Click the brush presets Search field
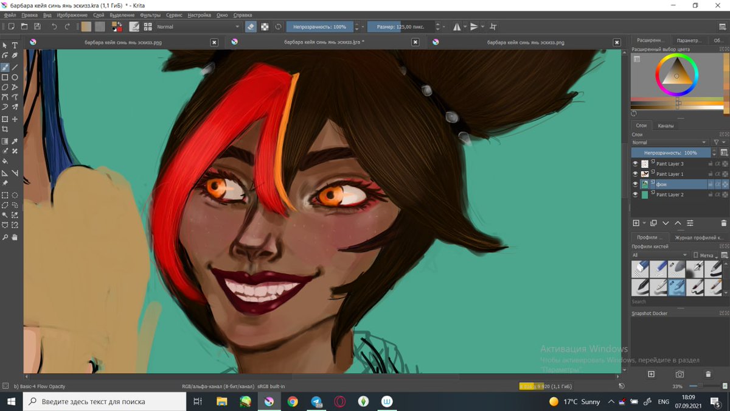This screenshot has width=730, height=411. point(679,301)
